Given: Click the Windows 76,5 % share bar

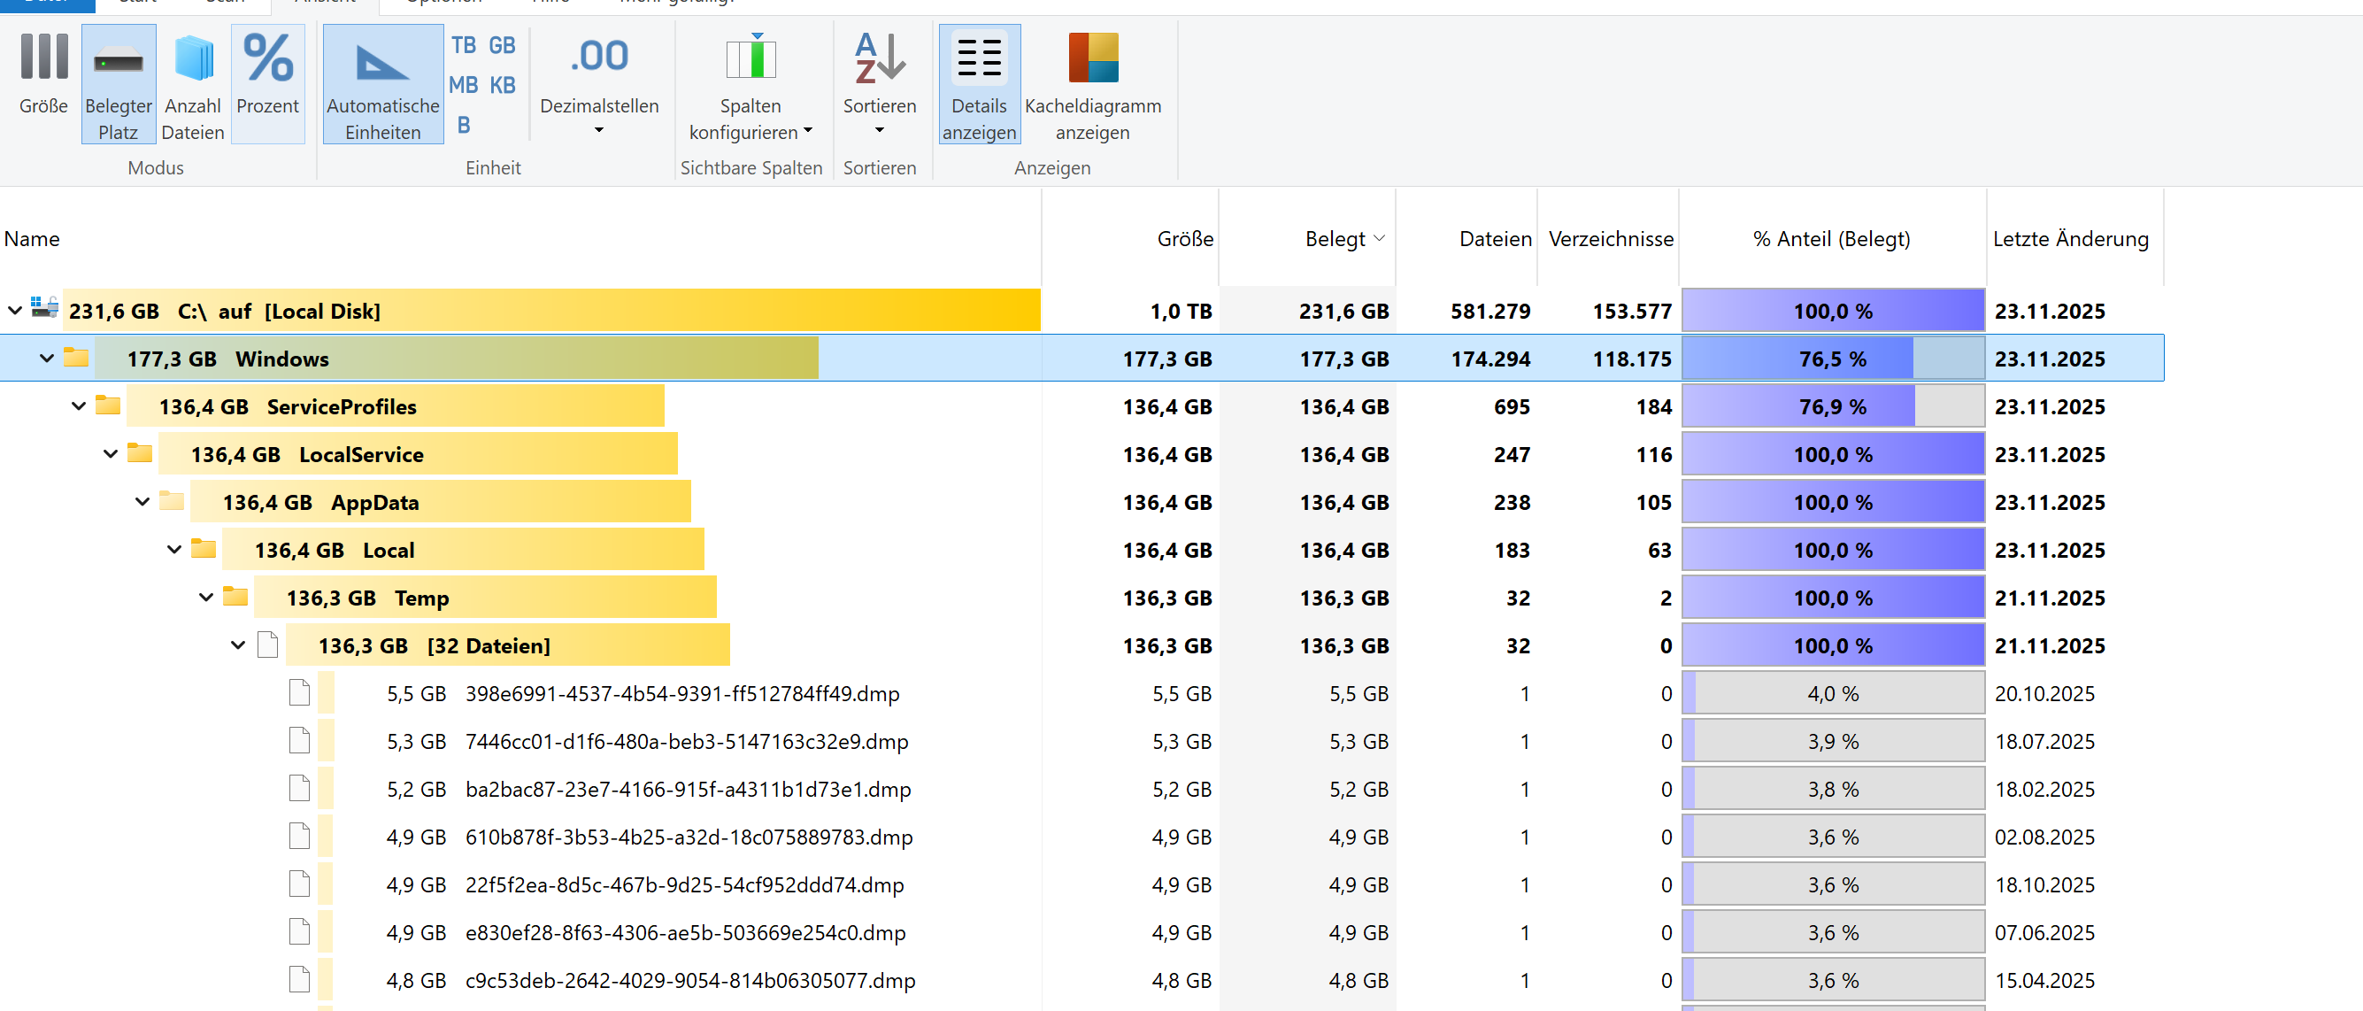Looking at the screenshot, I should [1832, 359].
